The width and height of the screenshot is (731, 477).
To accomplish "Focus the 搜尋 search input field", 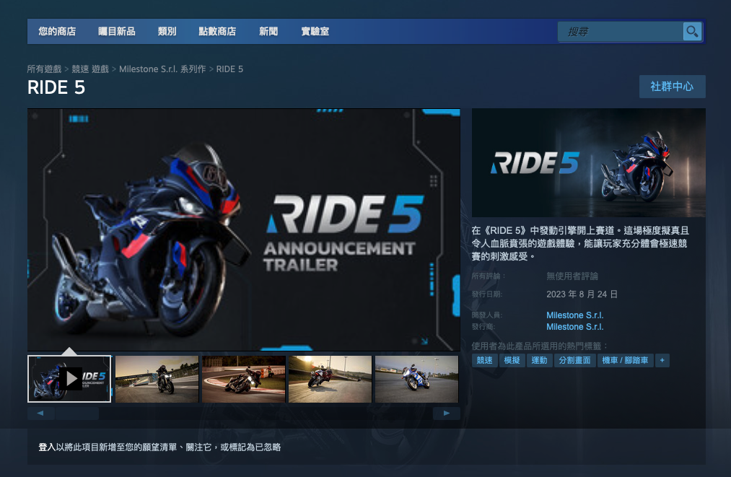I will point(621,31).
